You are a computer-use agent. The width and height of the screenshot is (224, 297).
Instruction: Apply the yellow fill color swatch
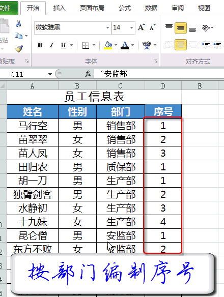pos(108,45)
